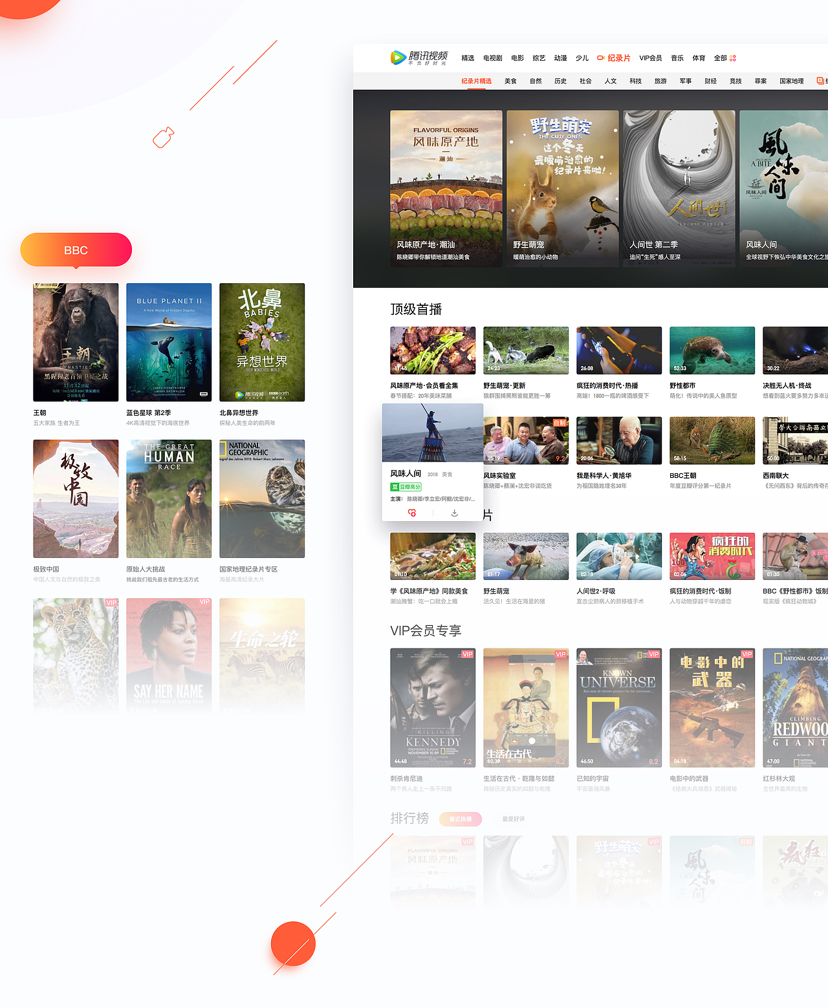The image size is (828, 1008).
Task: Switch to the 军事 sub-tab
Action: [686, 81]
